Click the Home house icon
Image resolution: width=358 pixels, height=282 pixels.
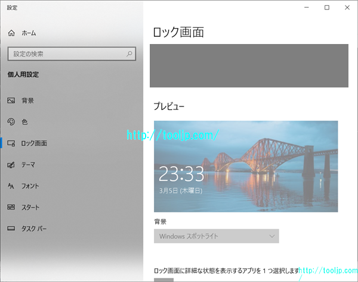pyautogui.click(x=11, y=33)
